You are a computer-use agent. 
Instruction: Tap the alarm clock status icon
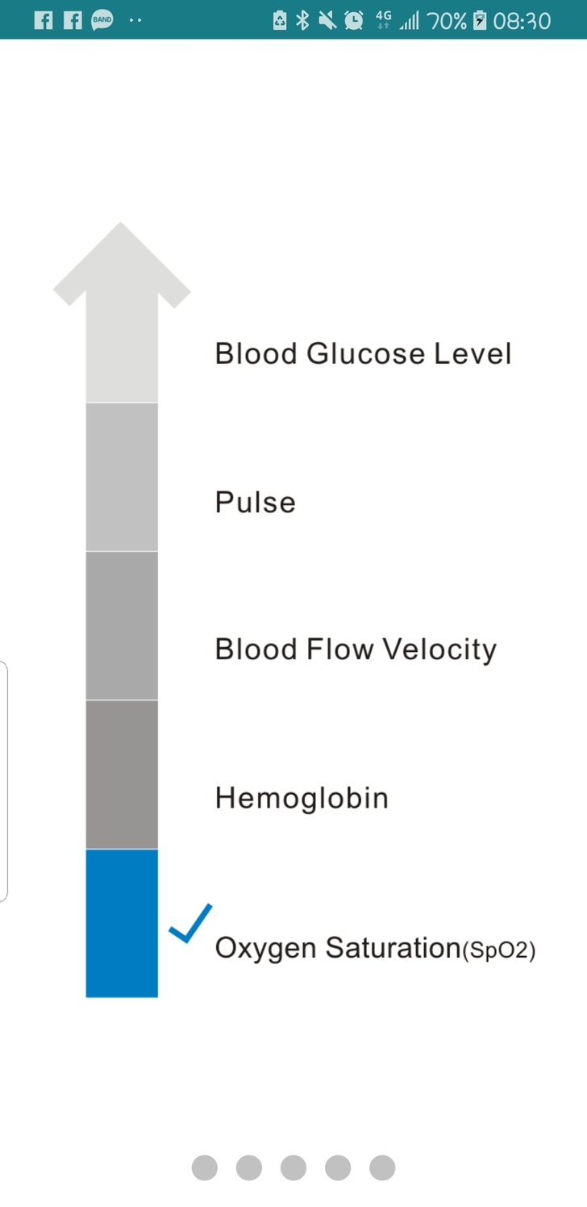point(353,20)
